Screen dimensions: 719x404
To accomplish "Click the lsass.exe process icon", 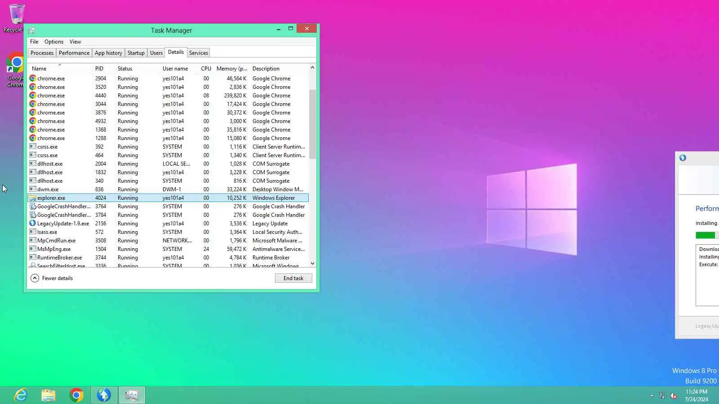I will [x=33, y=232].
